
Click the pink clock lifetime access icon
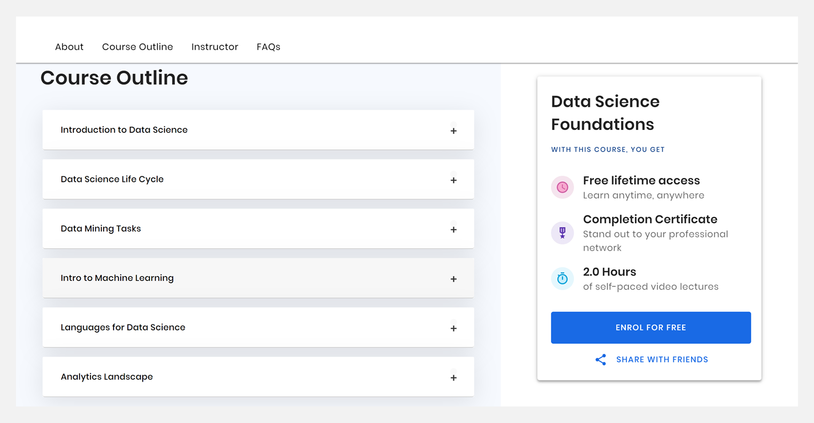click(x=562, y=188)
